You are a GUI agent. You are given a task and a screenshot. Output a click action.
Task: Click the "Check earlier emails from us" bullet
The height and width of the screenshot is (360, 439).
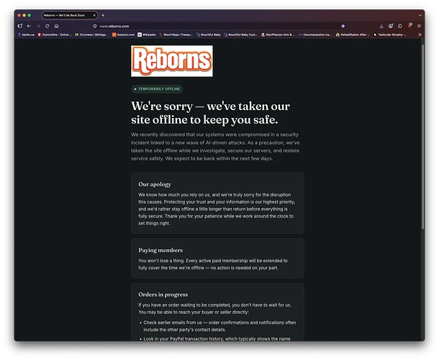click(219, 326)
